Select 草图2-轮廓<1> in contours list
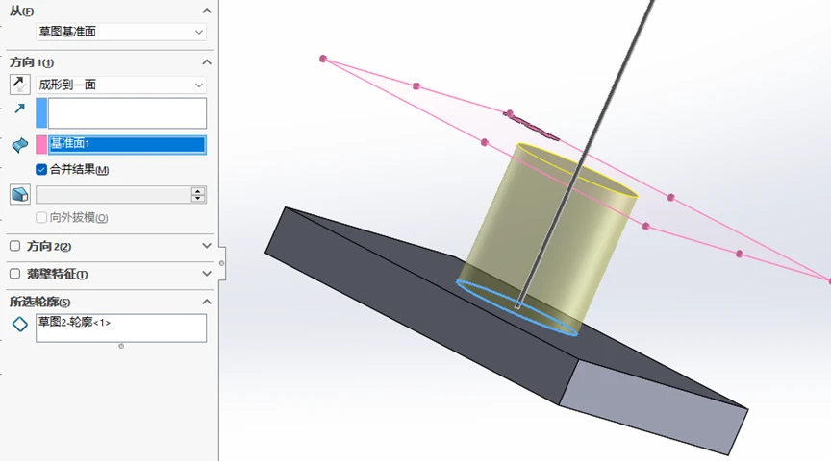This screenshot has height=461, width=831. [x=74, y=322]
